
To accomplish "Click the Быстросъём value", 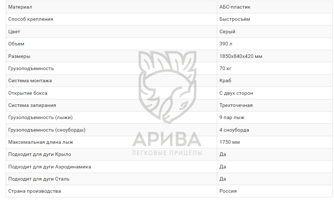I will coord(235,19).
